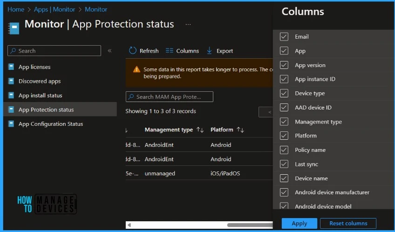Image resolution: width=395 pixels, height=232 pixels.
Task: Focus the sidebar Search input field
Action: coord(54,51)
